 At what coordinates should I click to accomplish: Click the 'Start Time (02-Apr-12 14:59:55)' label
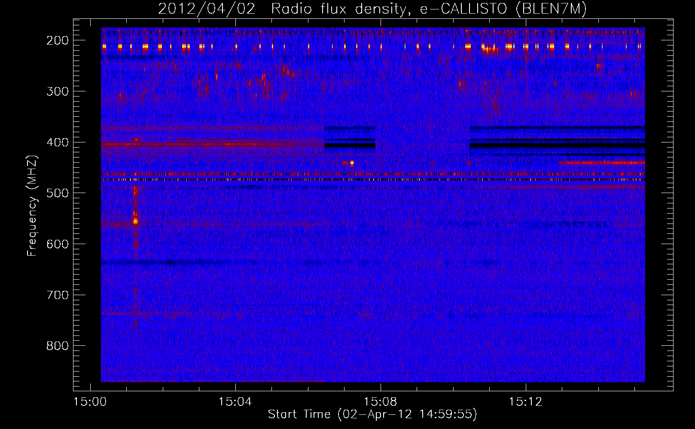pyautogui.click(x=372, y=414)
